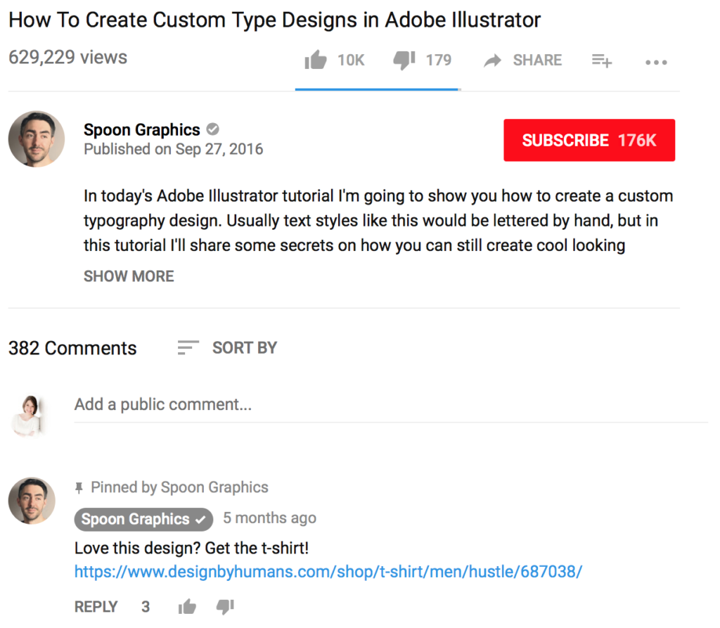Viewport: 720px width, 628px height.
Task: Open more actions with the three-dots icon
Action: coord(655,62)
